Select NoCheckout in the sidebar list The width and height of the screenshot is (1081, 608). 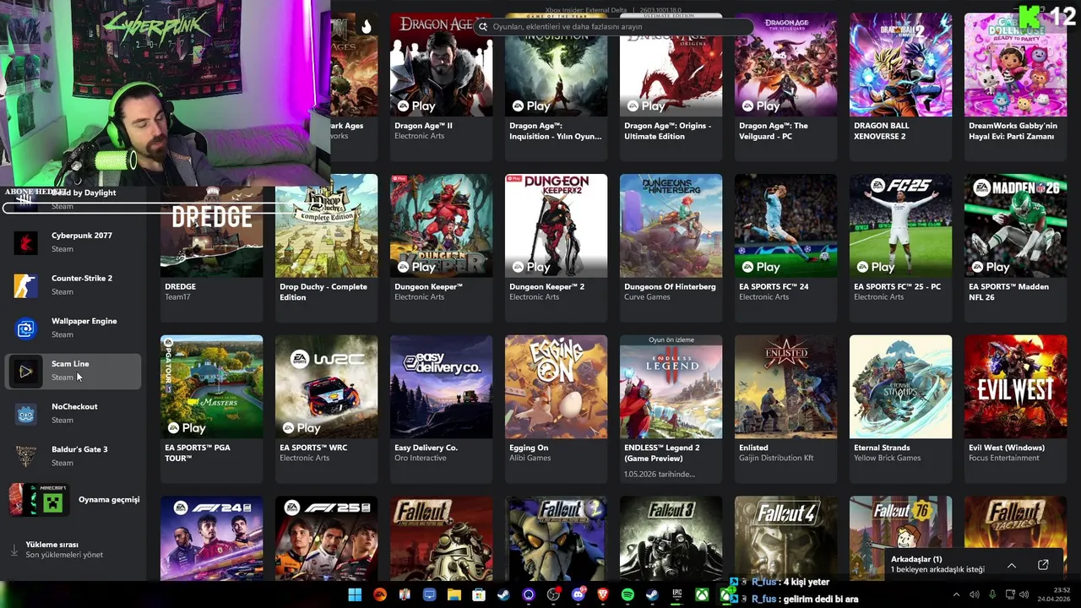pyautogui.click(x=73, y=414)
